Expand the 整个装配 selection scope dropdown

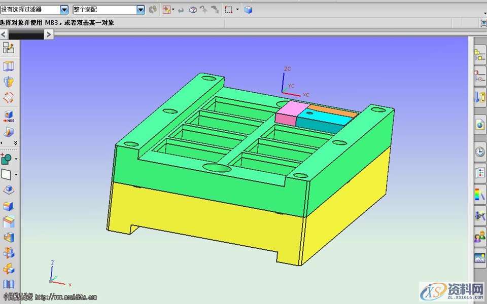click(141, 10)
